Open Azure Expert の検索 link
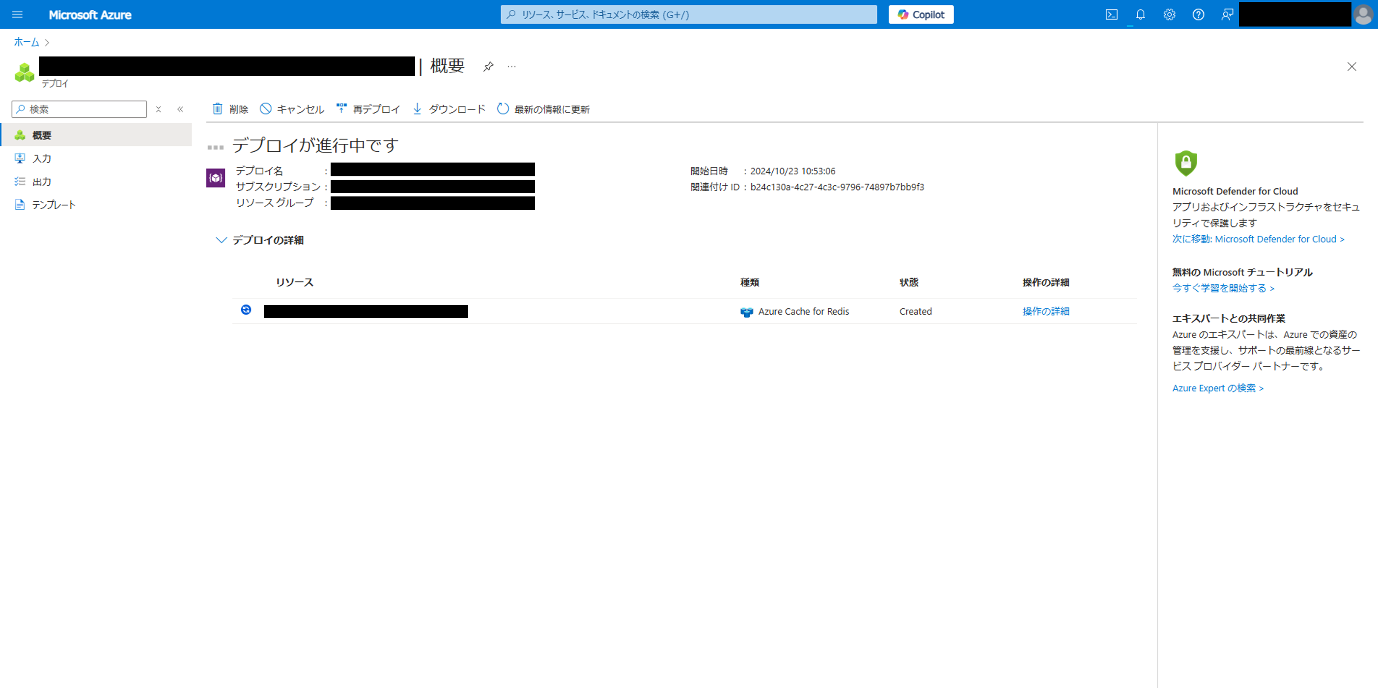1378x688 pixels. pos(1217,388)
